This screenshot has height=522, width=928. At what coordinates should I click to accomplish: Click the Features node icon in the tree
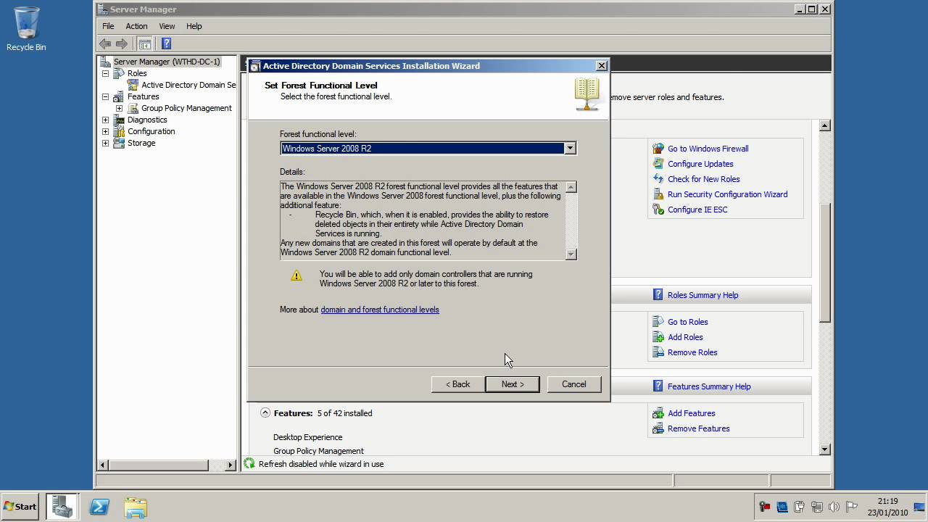click(119, 96)
